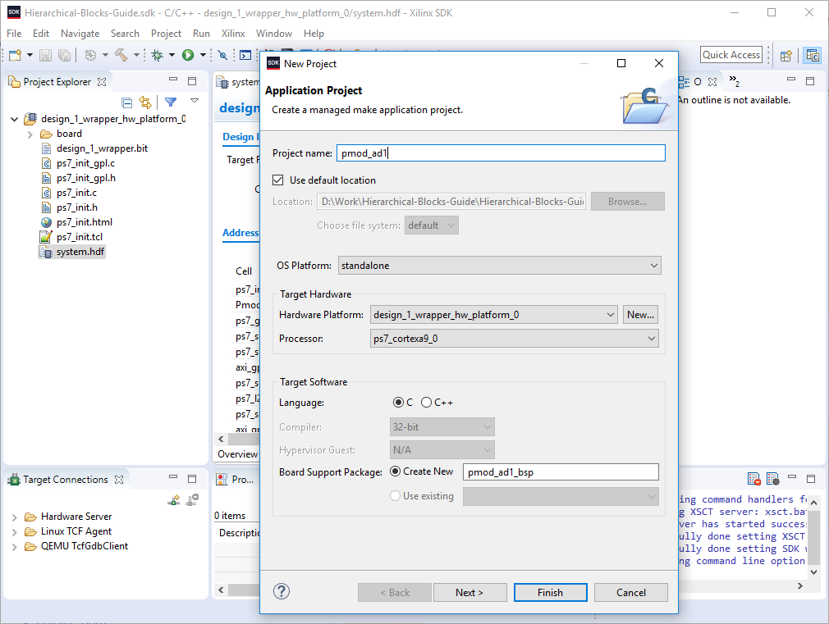Open the Processor dropdown
The width and height of the screenshot is (829, 624).
tap(515, 339)
